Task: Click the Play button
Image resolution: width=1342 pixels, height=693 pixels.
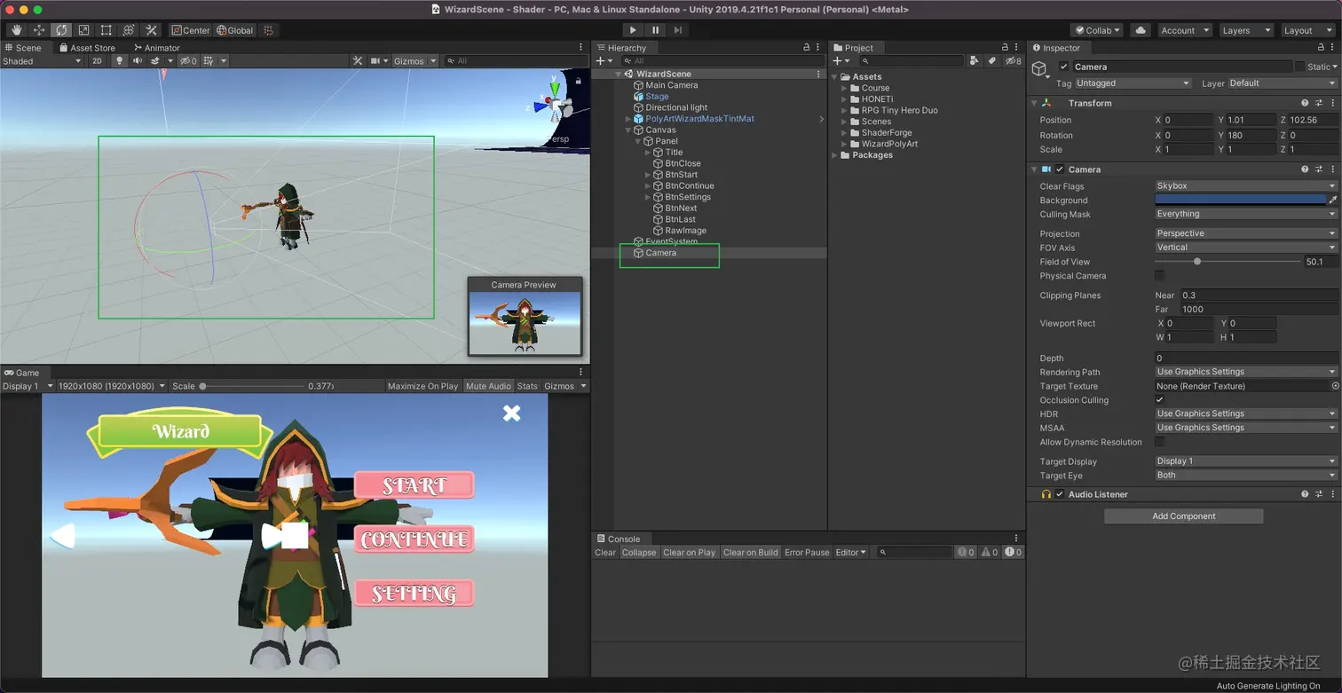Action: coord(633,30)
